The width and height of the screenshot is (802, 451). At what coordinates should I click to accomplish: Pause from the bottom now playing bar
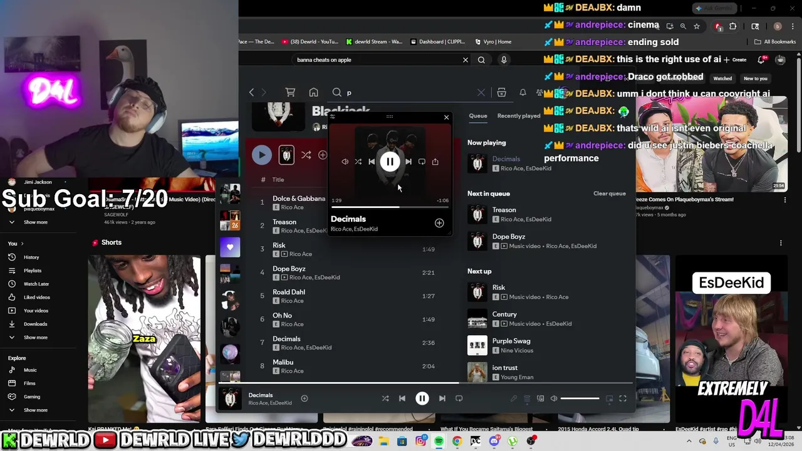tap(422, 398)
